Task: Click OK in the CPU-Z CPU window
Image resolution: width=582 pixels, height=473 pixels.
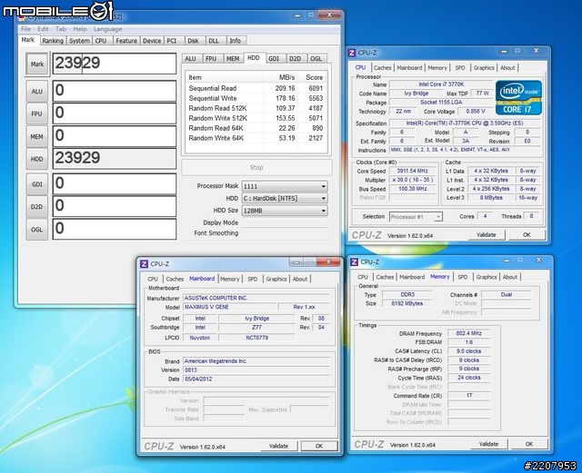Action: pyautogui.click(x=527, y=234)
